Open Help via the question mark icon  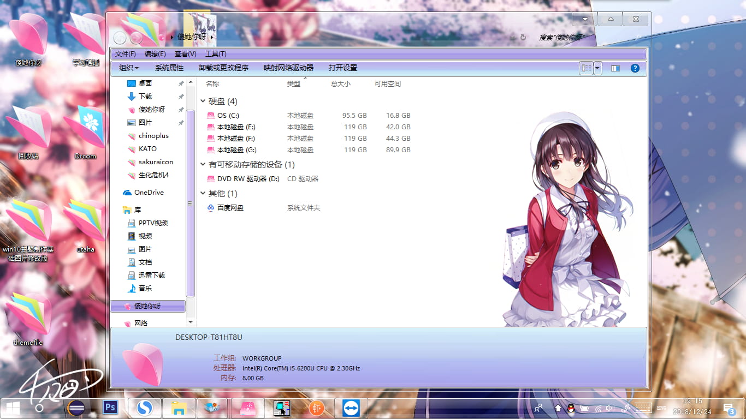coord(634,68)
